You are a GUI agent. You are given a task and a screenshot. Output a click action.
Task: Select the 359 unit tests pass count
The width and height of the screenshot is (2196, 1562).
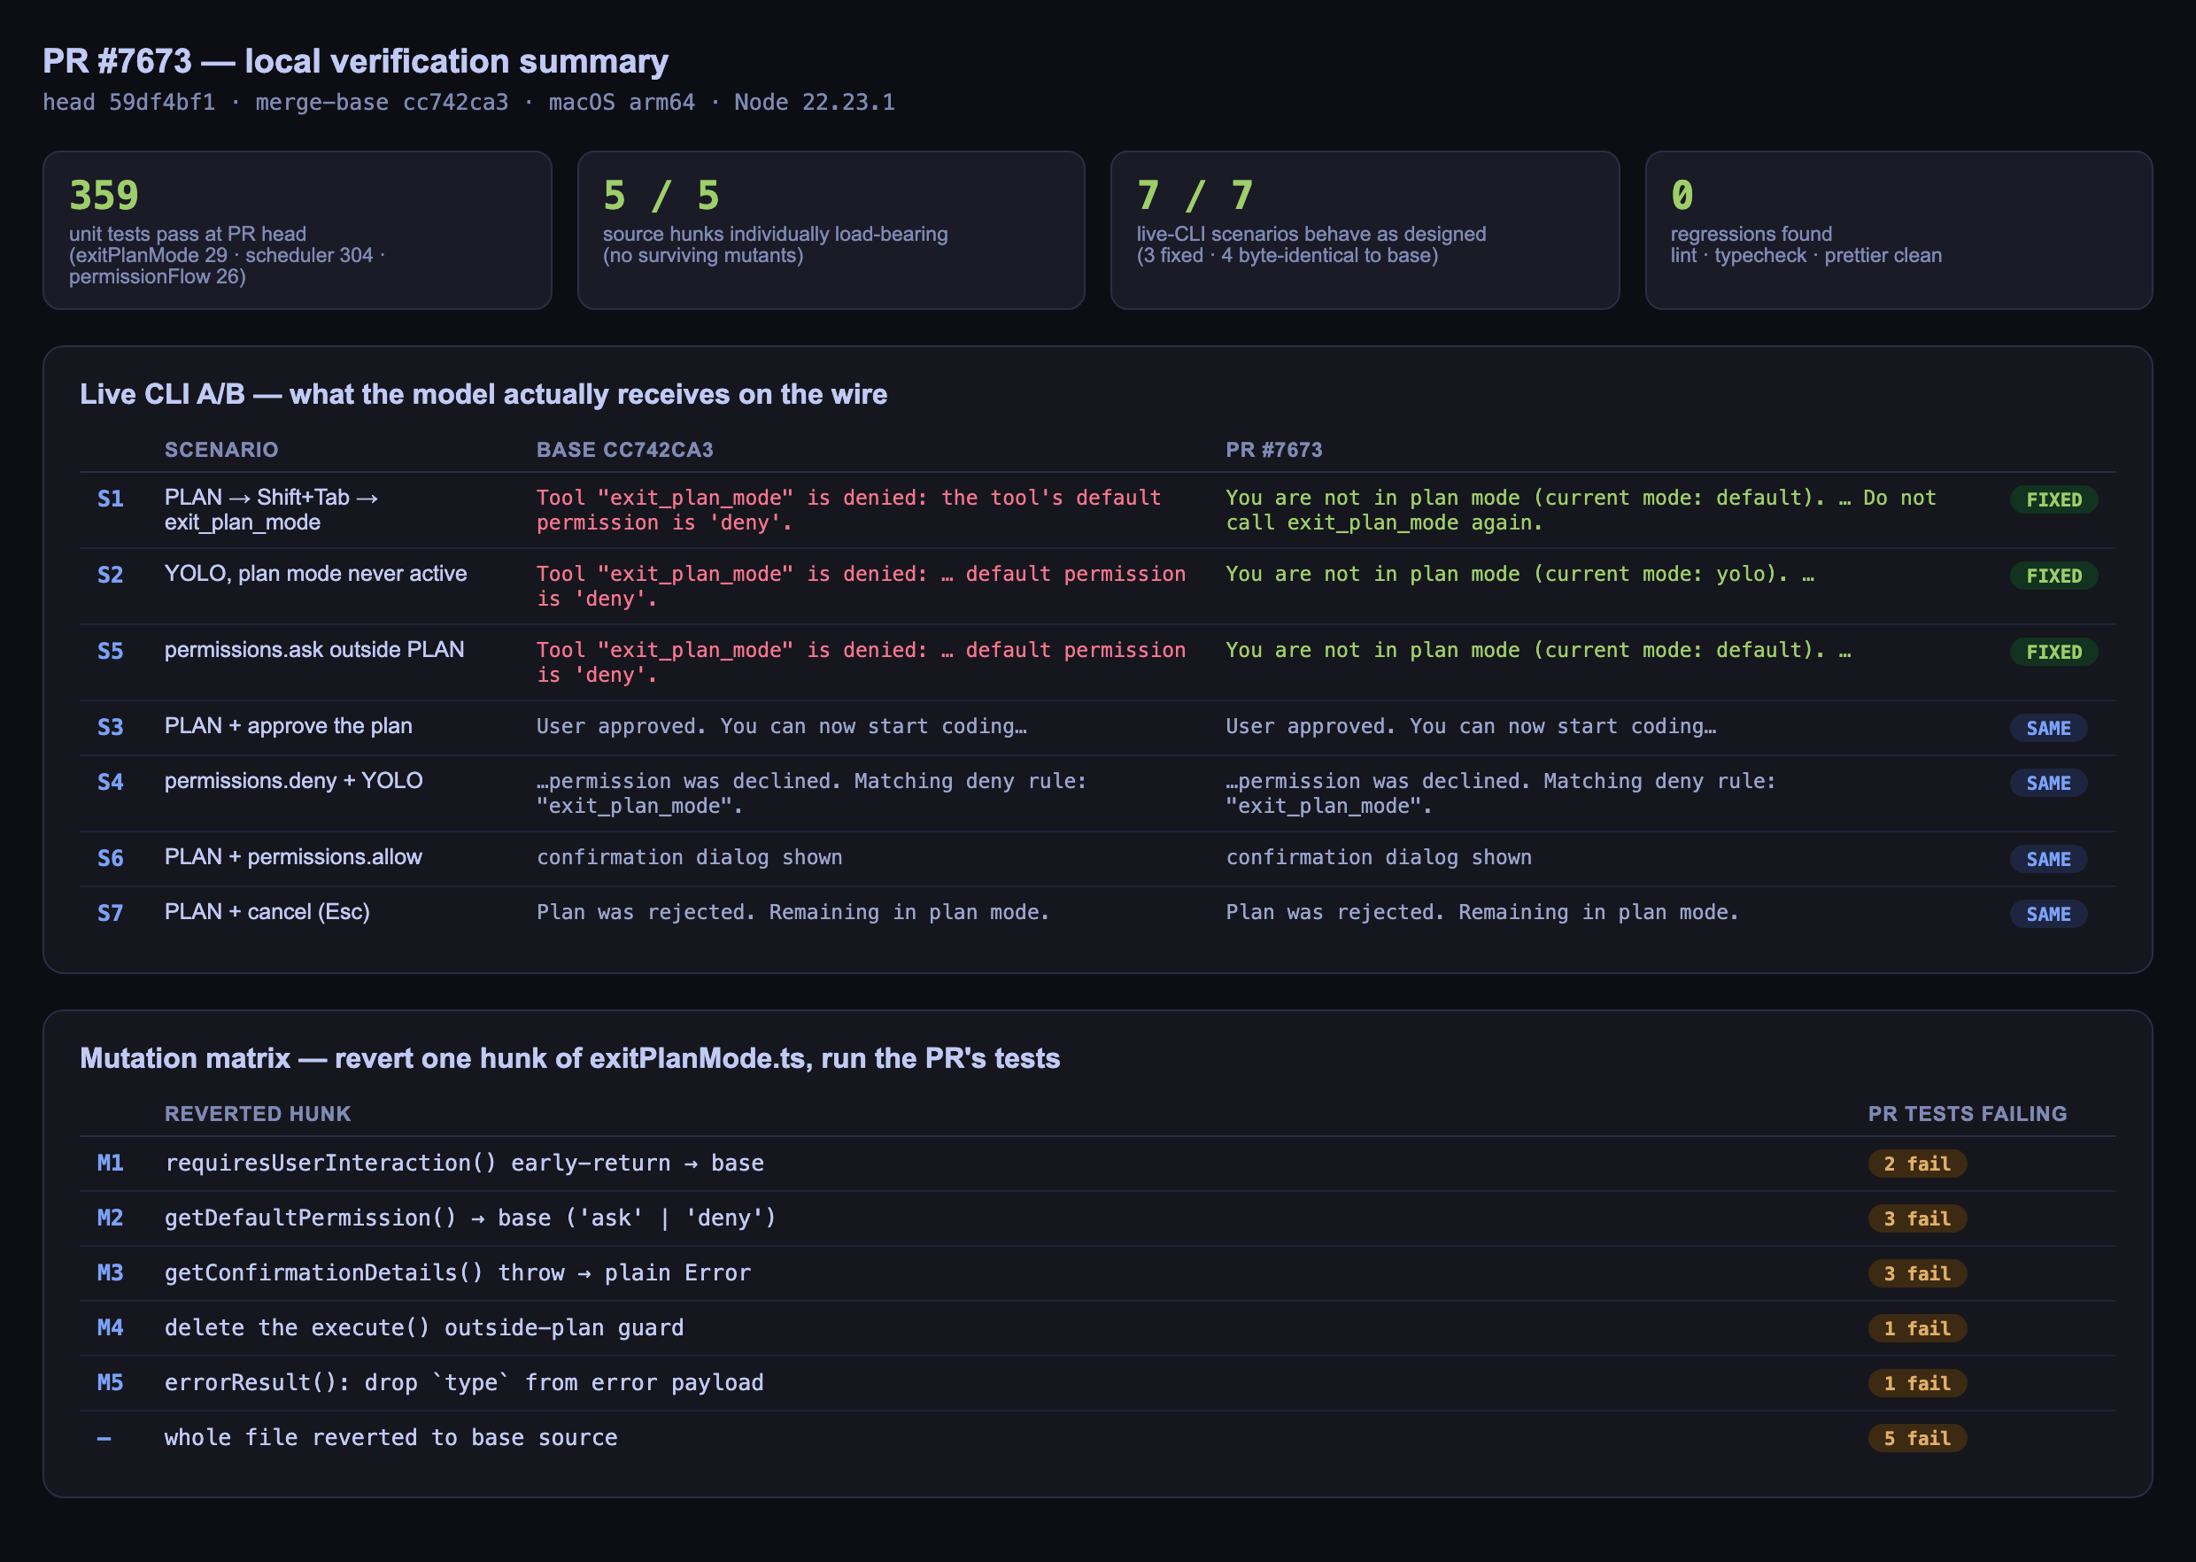(104, 195)
